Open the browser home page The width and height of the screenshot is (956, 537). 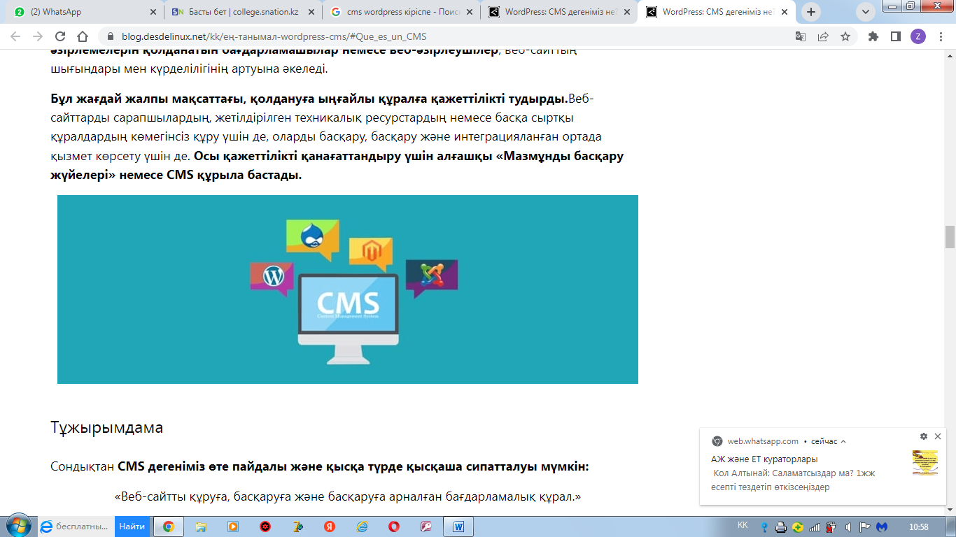[83, 37]
